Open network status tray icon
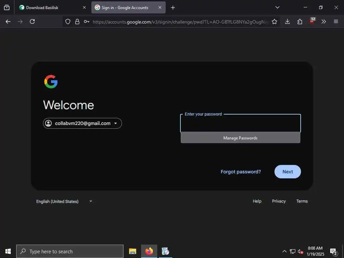The height and width of the screenshot is (258, 344). coord(293,251)
